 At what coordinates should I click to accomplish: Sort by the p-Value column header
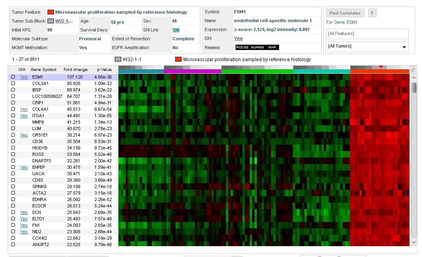[104, 69]
